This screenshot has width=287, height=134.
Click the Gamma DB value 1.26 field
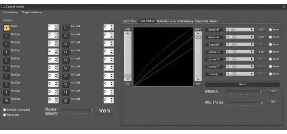261,52
